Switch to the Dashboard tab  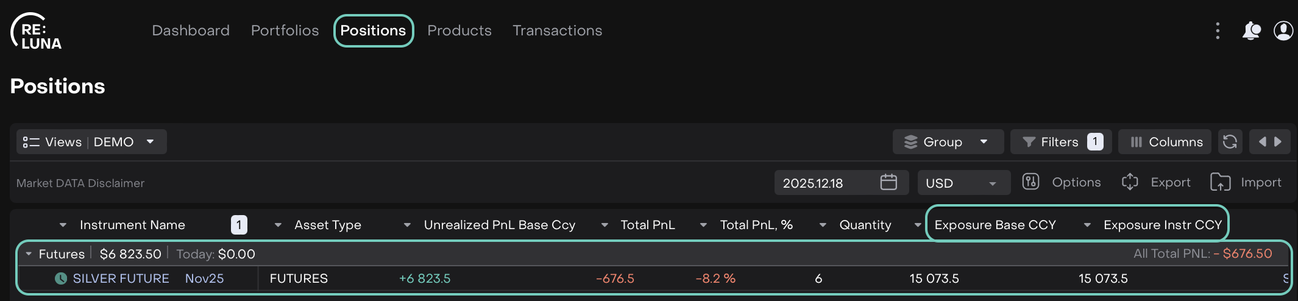[x=191, y=30]
